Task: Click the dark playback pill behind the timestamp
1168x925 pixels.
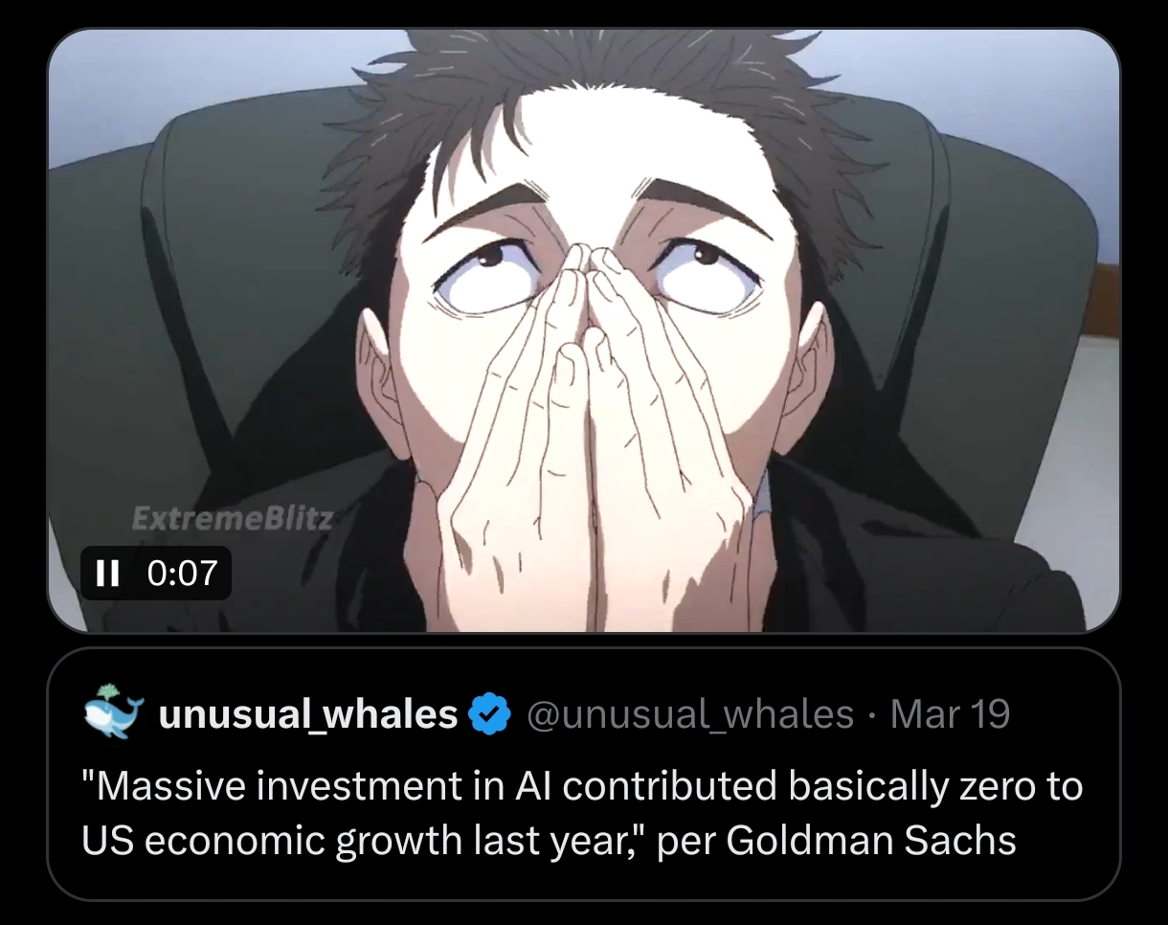Action: click(156, 574)
